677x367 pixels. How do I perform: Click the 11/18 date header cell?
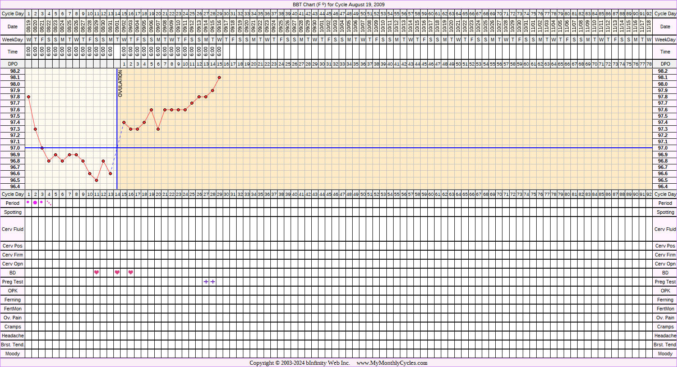[649, 27]
